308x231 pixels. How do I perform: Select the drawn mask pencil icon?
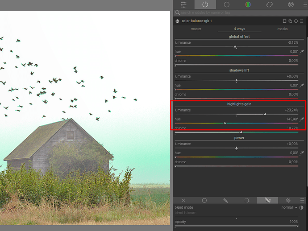coord(226,200)
